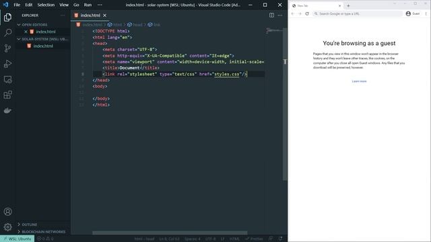431x242 pixels.
Task: Open the Run menu
Action: tap(88, 5)
